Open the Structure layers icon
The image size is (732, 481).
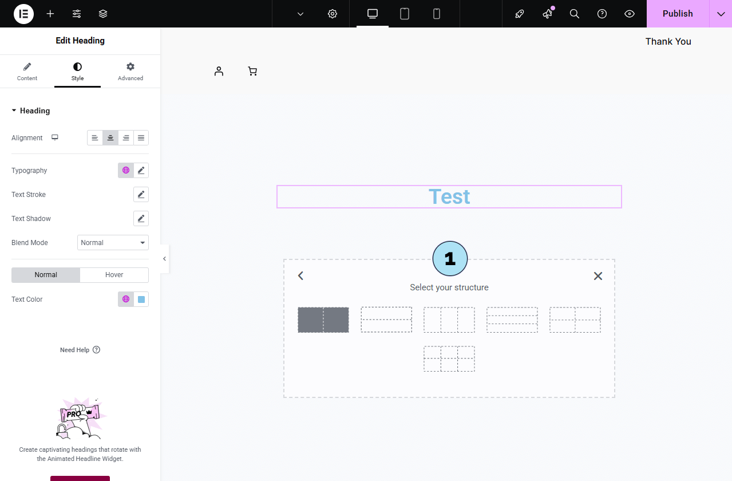point(103,14)
